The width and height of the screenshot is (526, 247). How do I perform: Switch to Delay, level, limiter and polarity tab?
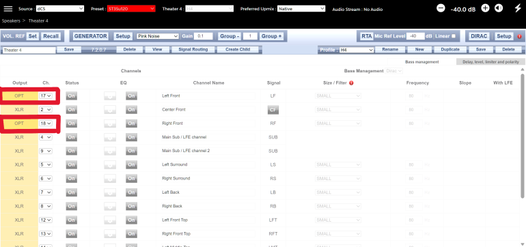pyautogui.click(x=490, y=61)
